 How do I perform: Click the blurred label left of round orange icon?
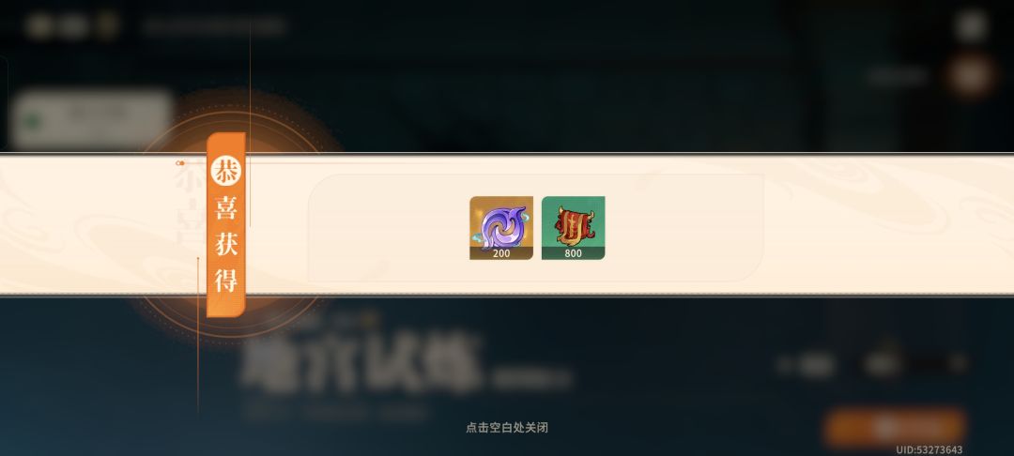pyautogui.click(x=896, y=76)
